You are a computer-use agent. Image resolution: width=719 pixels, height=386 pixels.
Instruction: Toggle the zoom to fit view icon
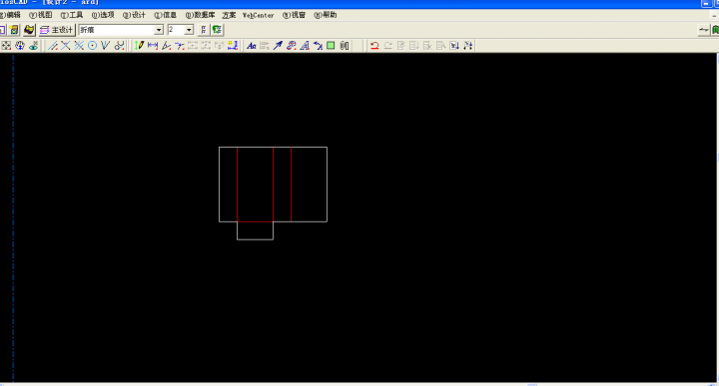pyautogui.click(x=6, y=45)
